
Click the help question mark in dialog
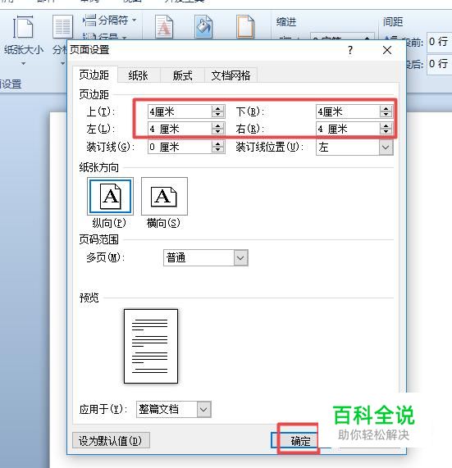coord(350,50)
